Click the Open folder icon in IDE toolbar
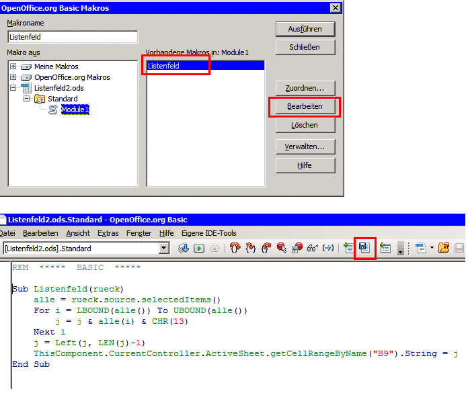 click(x=444, y=248)
